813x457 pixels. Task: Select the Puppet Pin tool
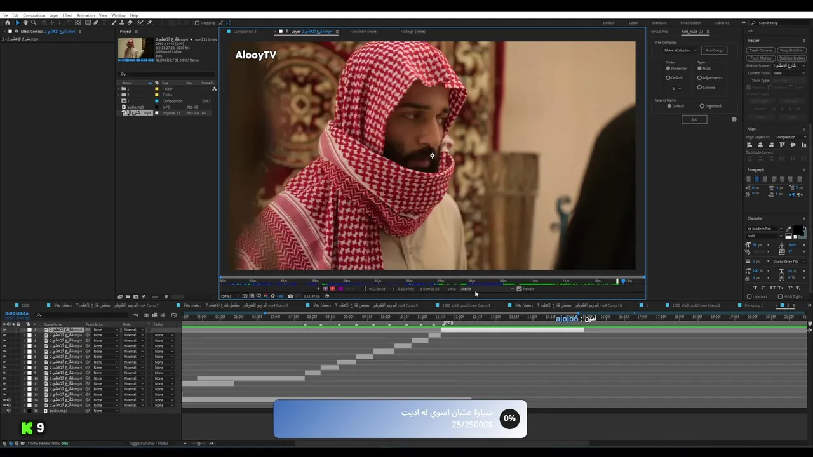[150, 22]
